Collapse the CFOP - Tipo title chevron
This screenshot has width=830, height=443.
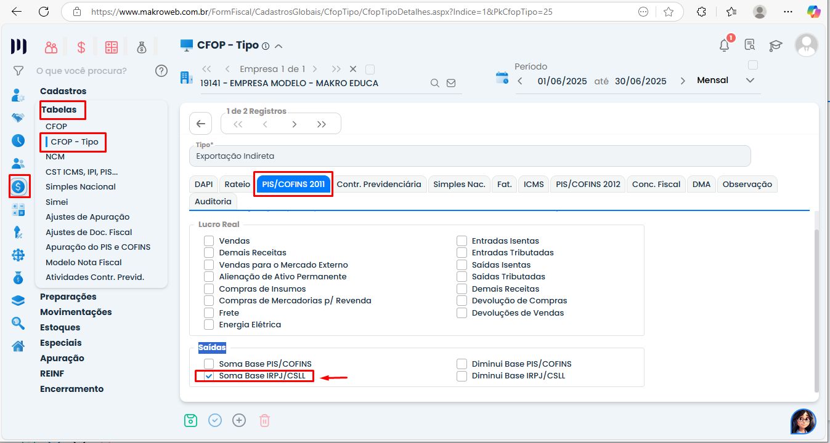point(279,46)
